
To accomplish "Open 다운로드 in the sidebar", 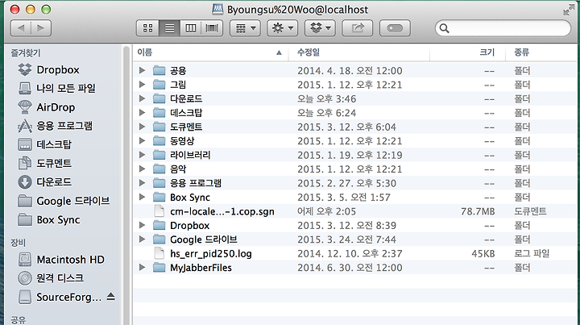I will [44, 181].
